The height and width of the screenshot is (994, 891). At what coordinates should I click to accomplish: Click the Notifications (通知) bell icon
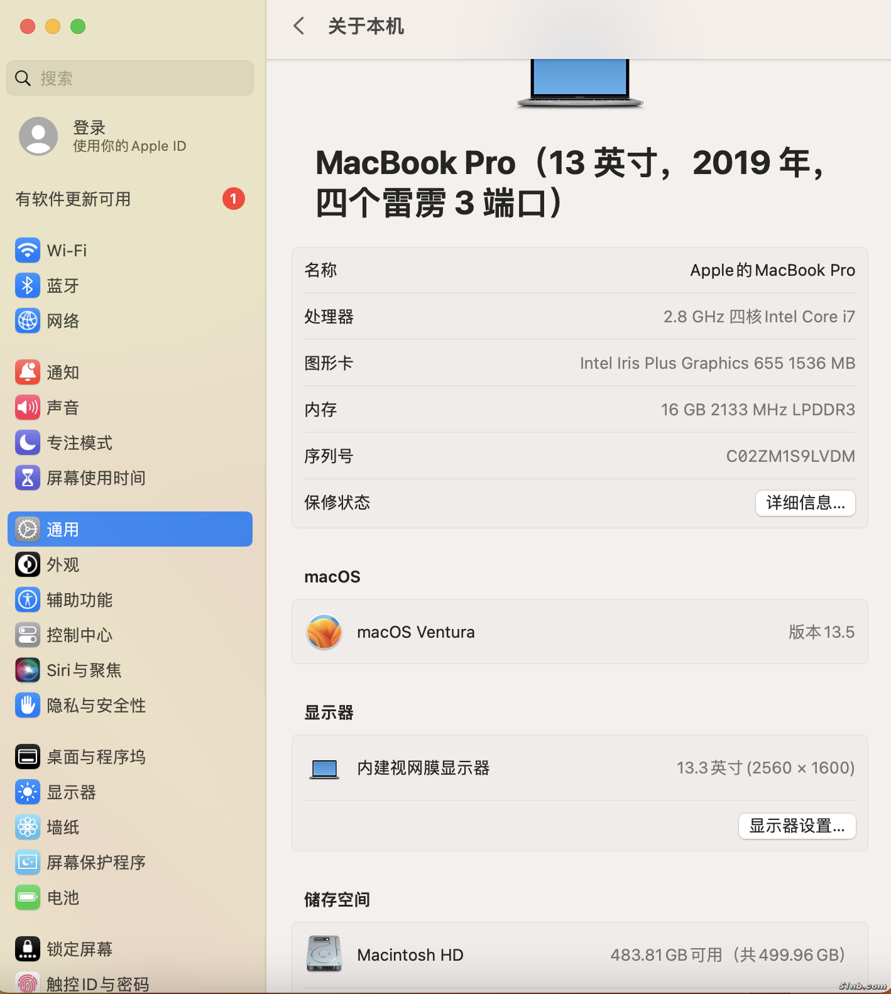coord(27,372)
